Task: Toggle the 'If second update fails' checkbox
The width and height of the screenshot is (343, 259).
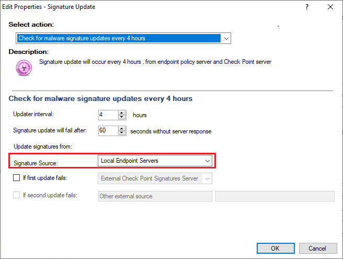Action: point(17,196)
